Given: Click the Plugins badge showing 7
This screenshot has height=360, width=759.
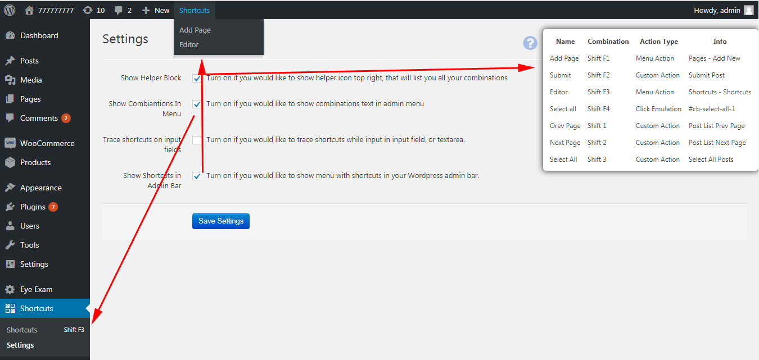Looking at the screenshot, I should pos(53,207).
